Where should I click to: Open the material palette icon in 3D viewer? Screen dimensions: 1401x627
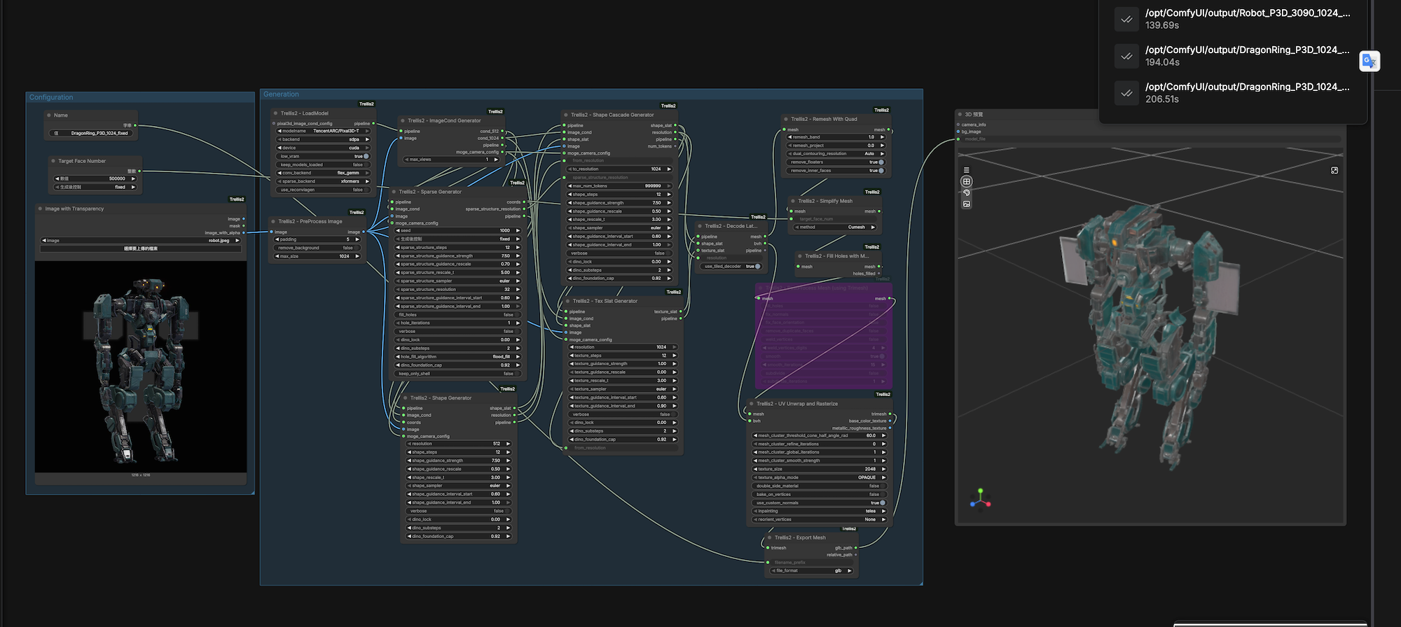[967, 192]
